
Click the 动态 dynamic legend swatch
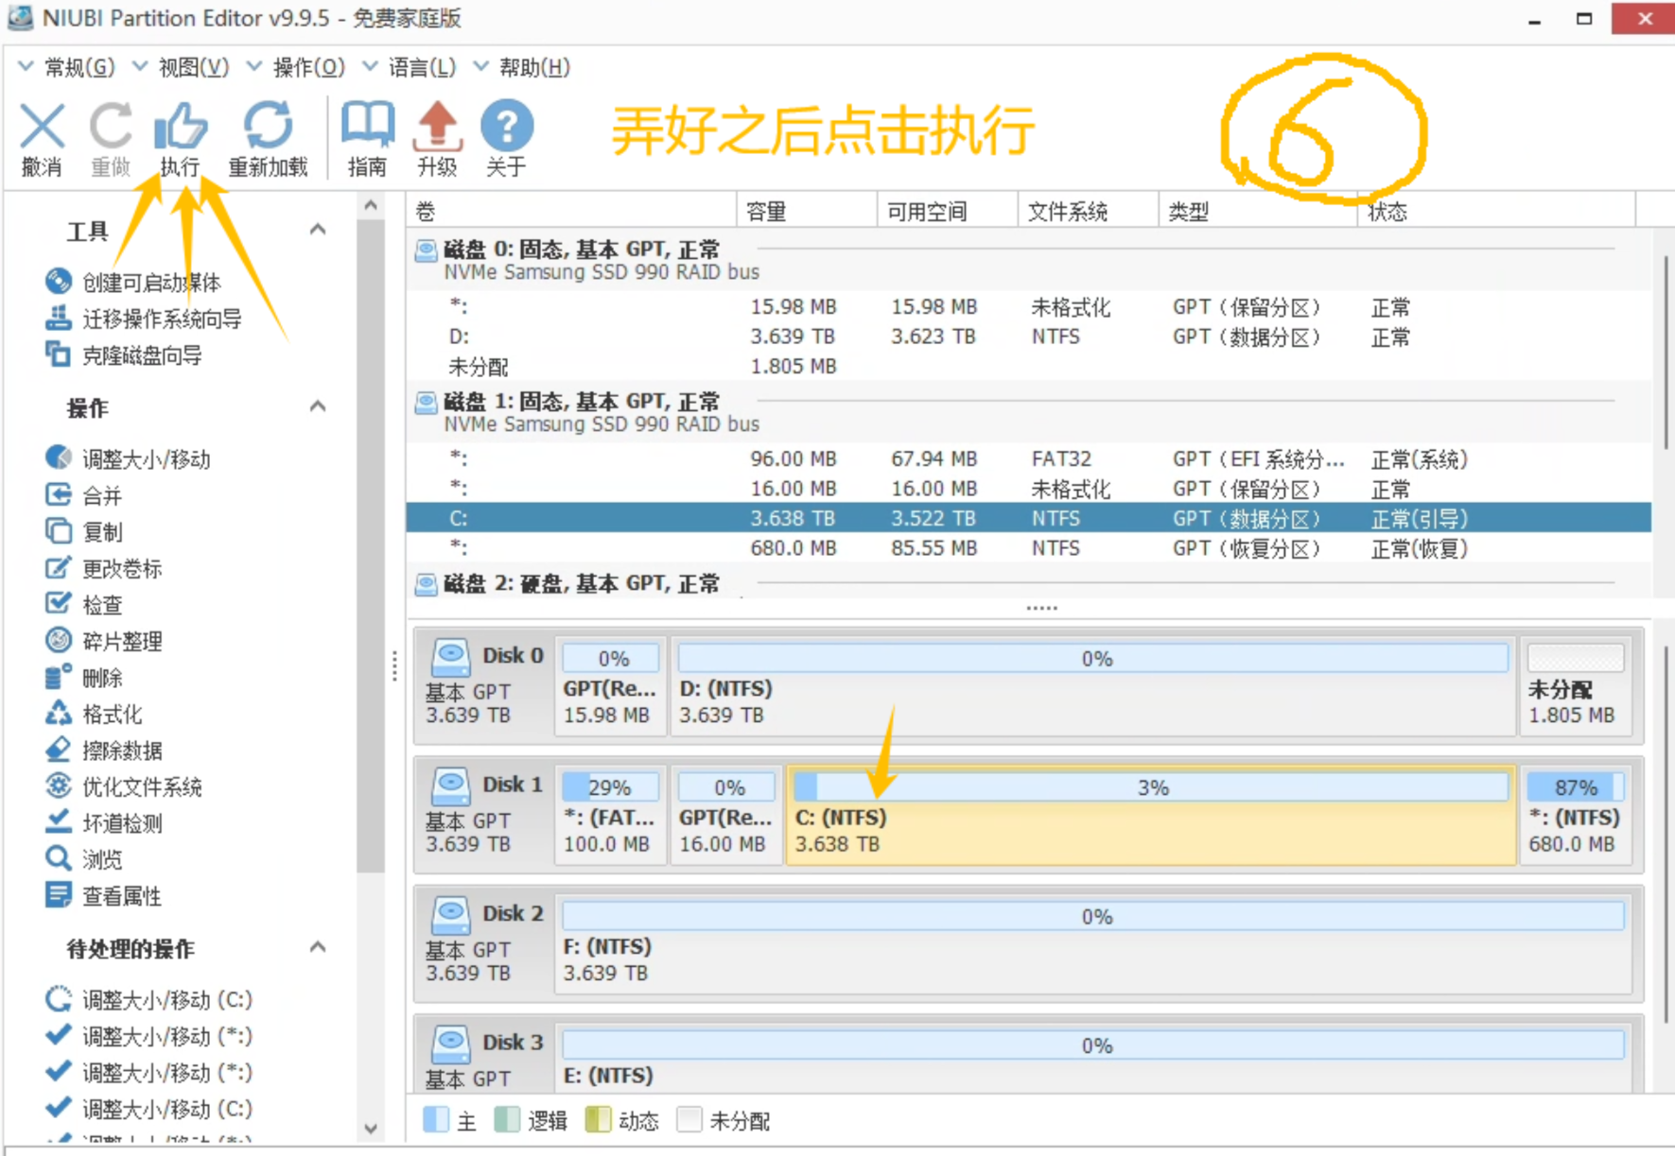click(x=599, y=1120)
